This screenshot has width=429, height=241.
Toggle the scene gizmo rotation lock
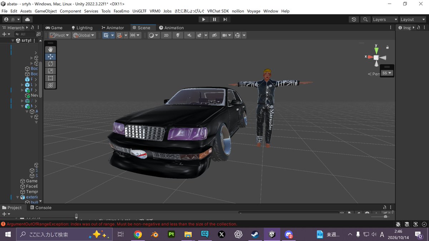point(387,47)
